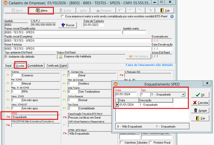Click the Apelido matriz field

click(x=134, y=32)
